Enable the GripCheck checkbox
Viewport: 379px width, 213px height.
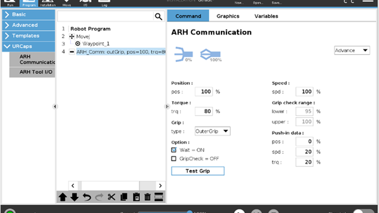click(x=174, y=159)
